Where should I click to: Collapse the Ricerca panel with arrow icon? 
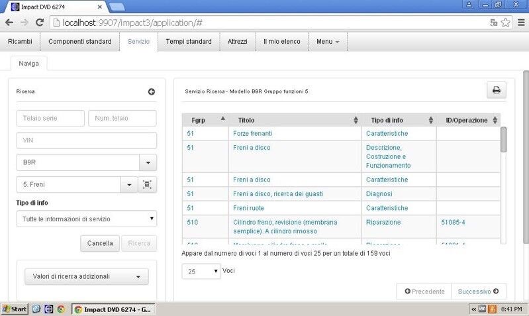[x=151, y=91]
